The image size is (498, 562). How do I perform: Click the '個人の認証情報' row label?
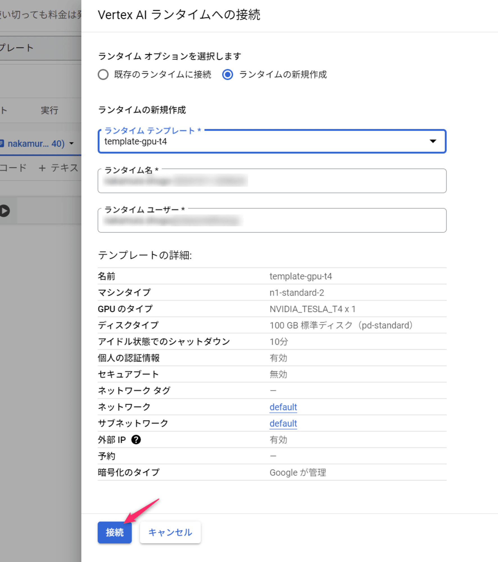tap(129, 358)
